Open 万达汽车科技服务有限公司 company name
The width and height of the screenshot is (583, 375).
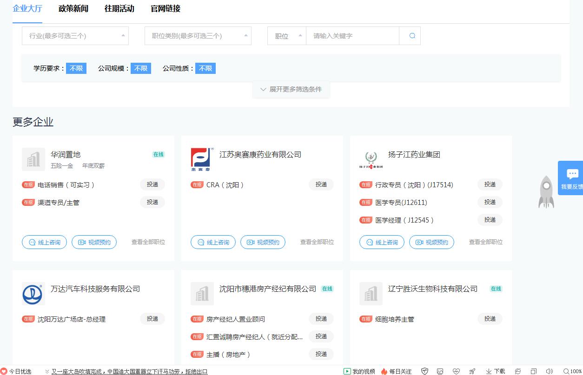(x=95, y=289)
